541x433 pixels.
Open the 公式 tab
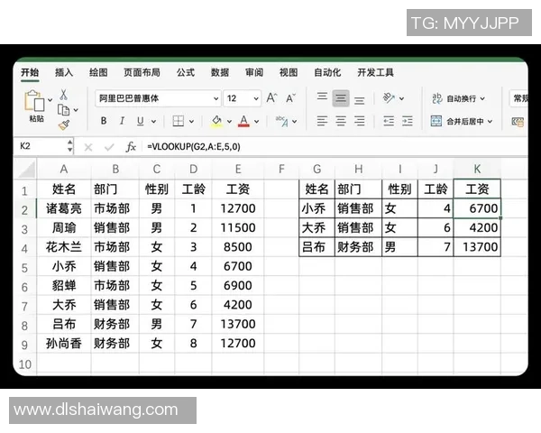point(186,72)
